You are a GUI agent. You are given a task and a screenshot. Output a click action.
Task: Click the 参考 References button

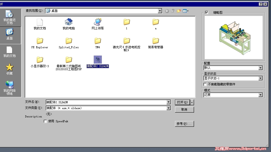184,124
